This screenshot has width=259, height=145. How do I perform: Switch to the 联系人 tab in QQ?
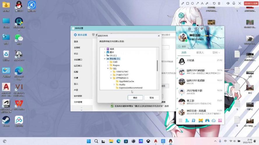tap(200, 52)
